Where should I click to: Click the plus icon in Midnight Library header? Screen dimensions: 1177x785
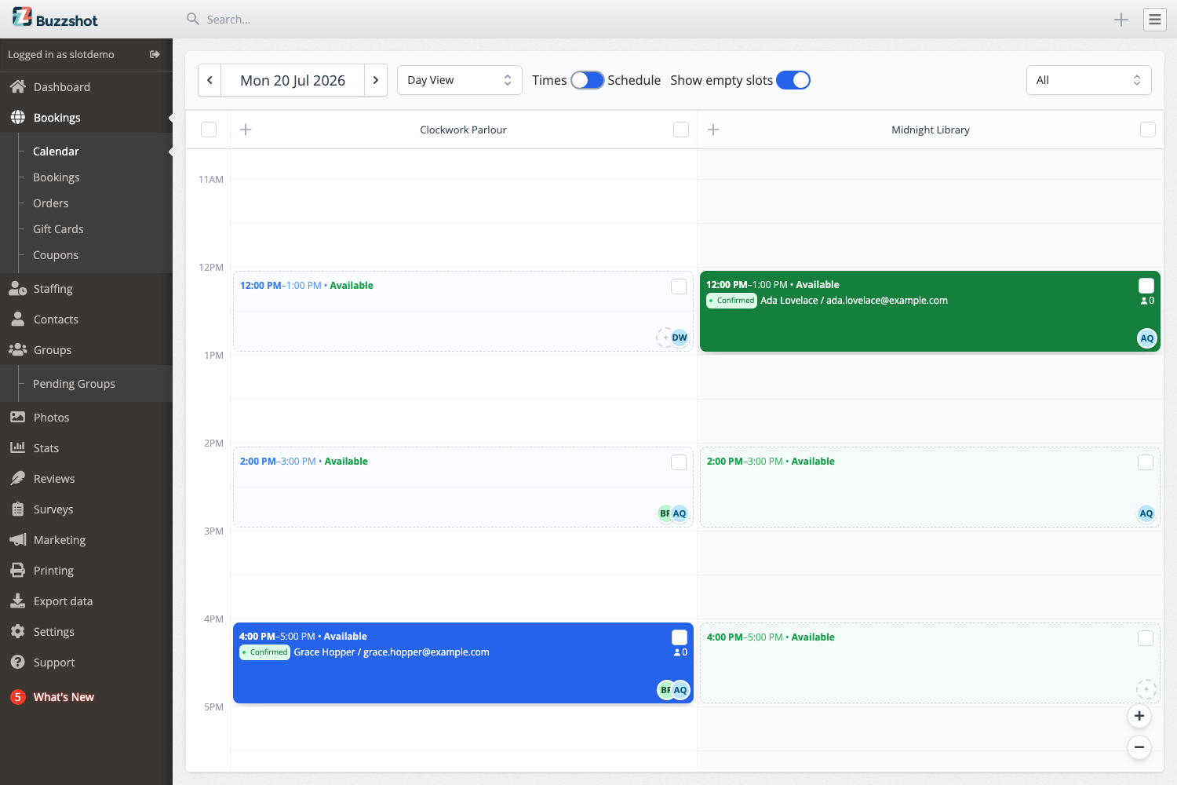(x=713, y=130)
